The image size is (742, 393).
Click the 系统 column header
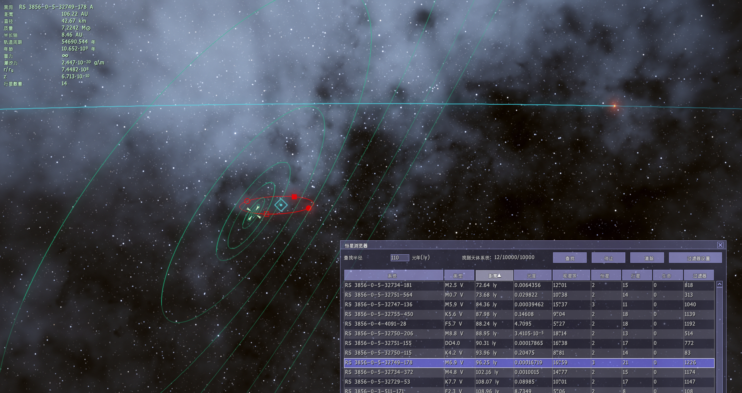pos(394,276)
